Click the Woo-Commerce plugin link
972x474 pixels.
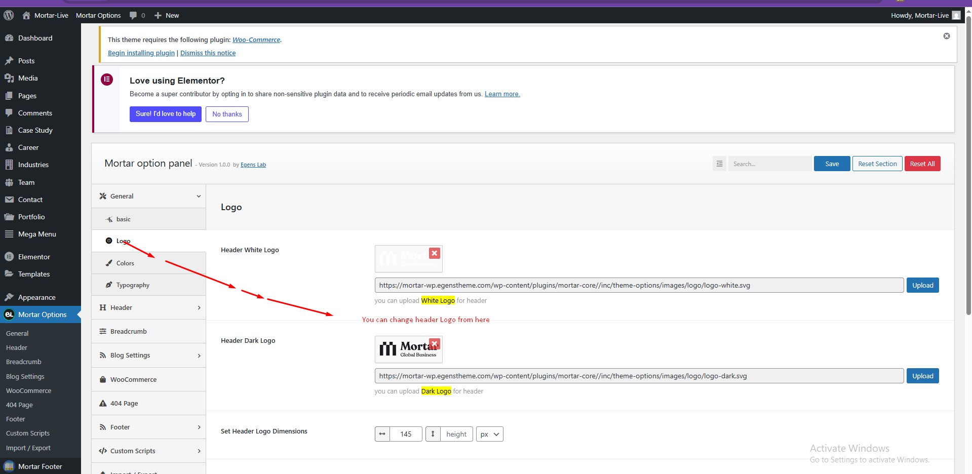tap(256, 39)
